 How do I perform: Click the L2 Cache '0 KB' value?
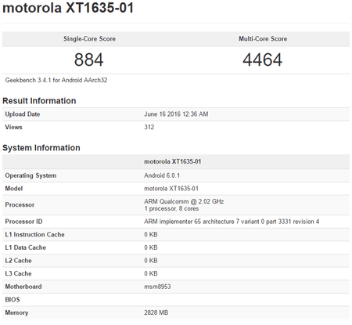click(151, 261)
